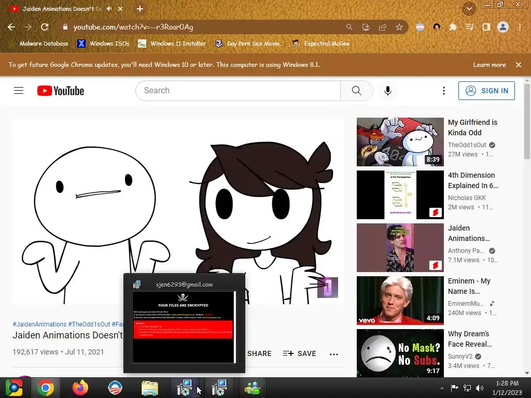
Task: Open YouTube hamburger guide menu
Action: [19, 91]
